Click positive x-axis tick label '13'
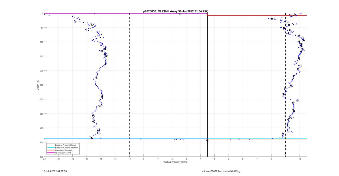Screen dimensions: 339x176 click(x=300, y=159)
